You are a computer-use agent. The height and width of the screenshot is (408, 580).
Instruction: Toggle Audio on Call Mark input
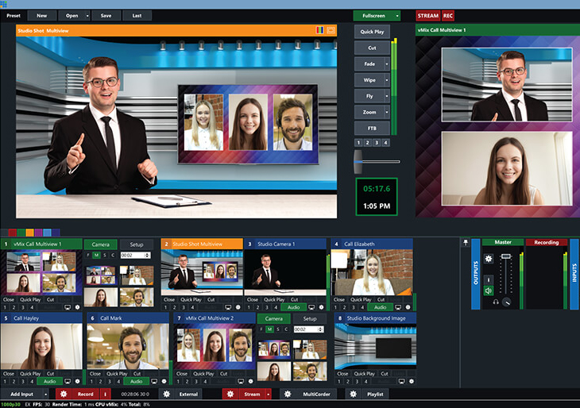click(136, 381)
